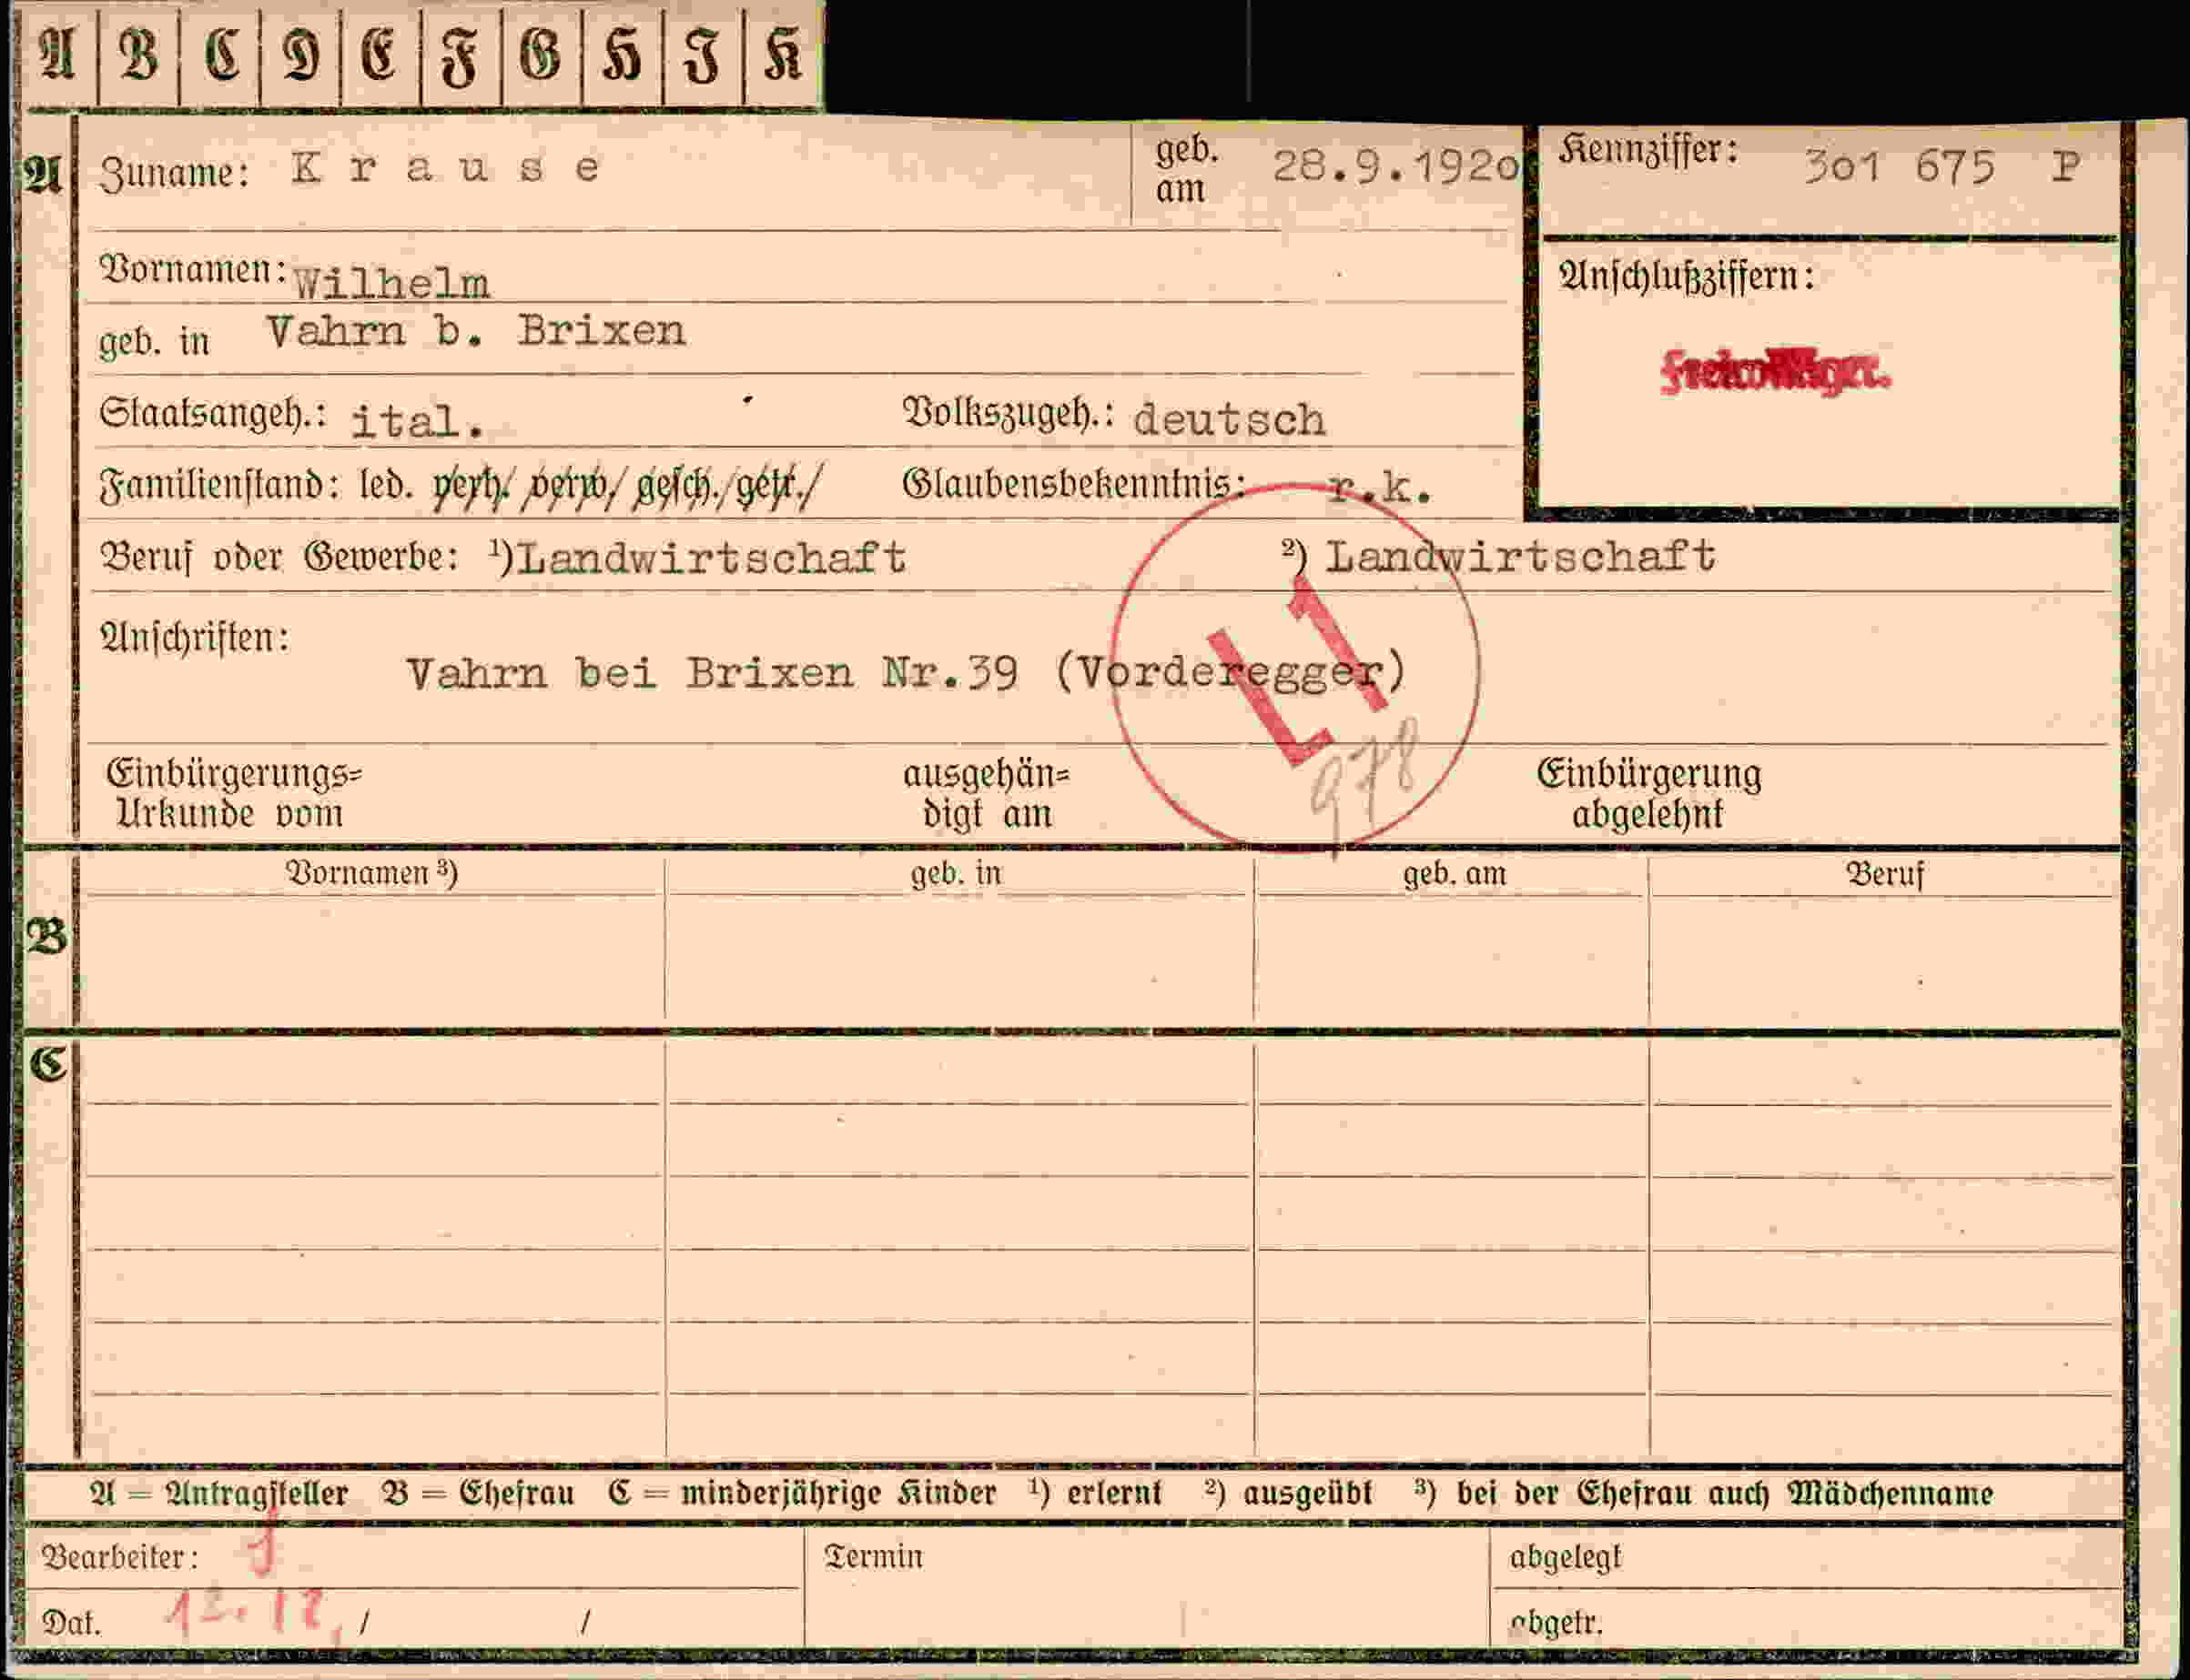2190x1680 pixels.
Task: Click letter K in the top index strip
Action: pyautogui.click(x=784, y=55)
